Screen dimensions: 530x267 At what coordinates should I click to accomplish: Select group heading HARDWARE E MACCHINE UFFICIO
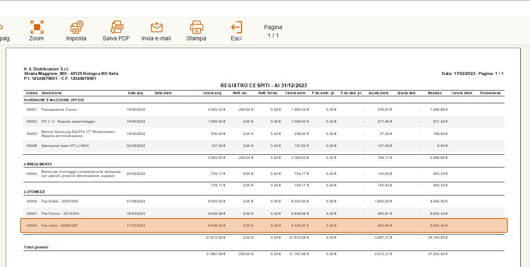(x=54, y=100)
